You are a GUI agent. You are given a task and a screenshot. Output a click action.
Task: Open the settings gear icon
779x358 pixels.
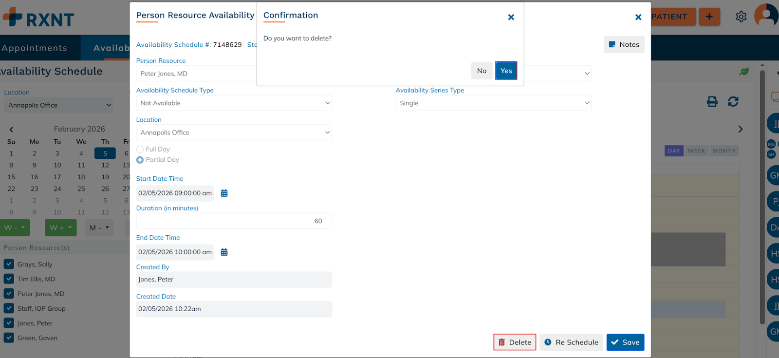click(741, 17)
